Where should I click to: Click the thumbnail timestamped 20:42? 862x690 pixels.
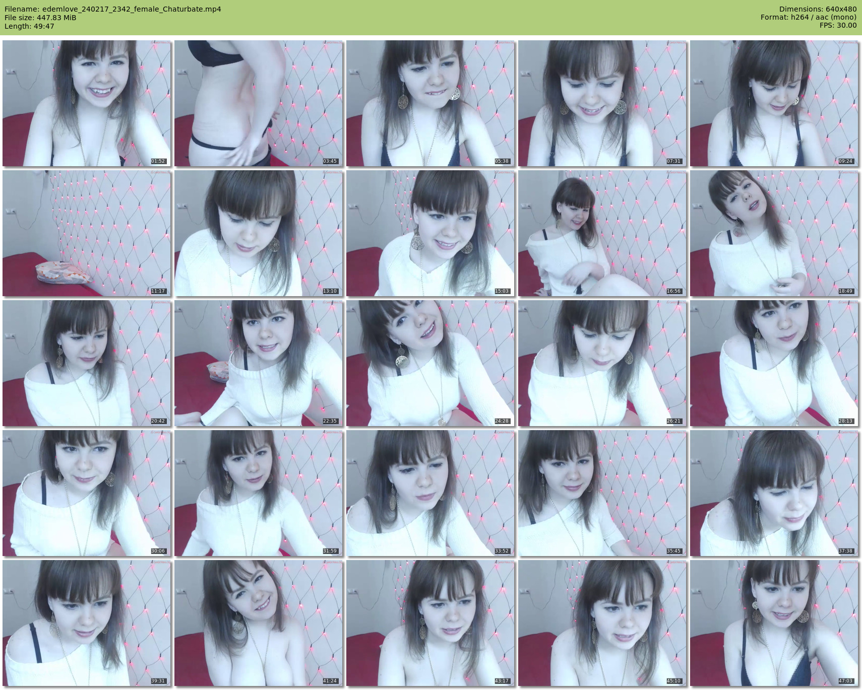tap(87, 363)
